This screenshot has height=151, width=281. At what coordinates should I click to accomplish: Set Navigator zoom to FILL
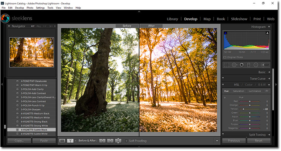click(39, 26)
